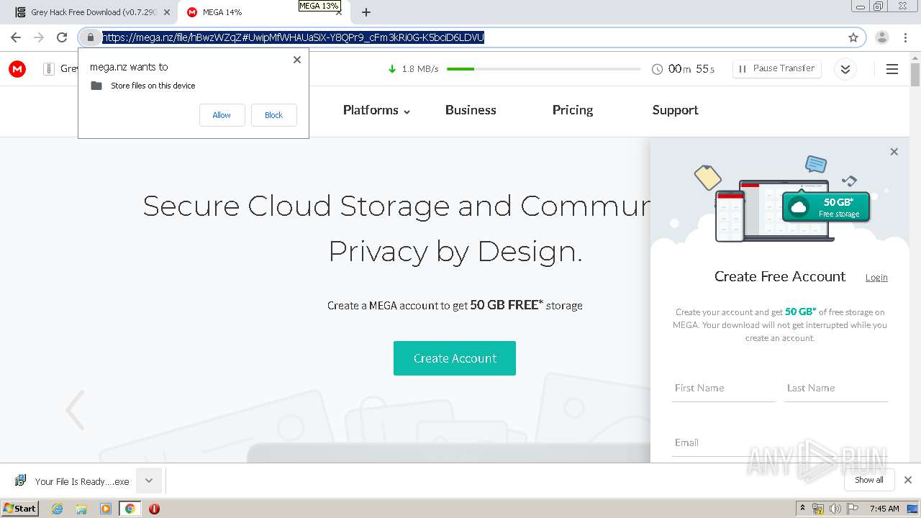This screenshot has height=518, width=921.
Task: Click the Last Name field
Action: [836, 388]
